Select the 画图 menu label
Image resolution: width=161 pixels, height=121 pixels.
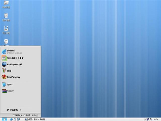pyautogui.click(x=9, y=71)
